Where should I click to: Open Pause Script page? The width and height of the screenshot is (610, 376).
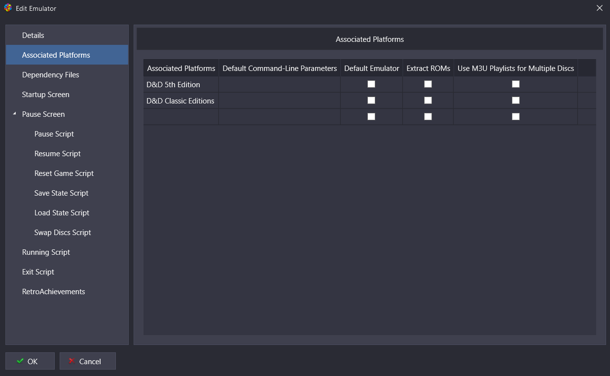[x=67, y=134]
